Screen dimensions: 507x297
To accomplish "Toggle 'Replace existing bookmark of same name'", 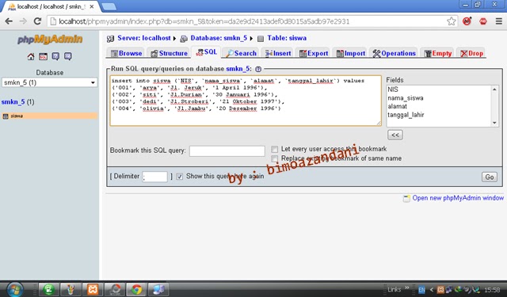I will pyautogui.click(x=275, y=158).
